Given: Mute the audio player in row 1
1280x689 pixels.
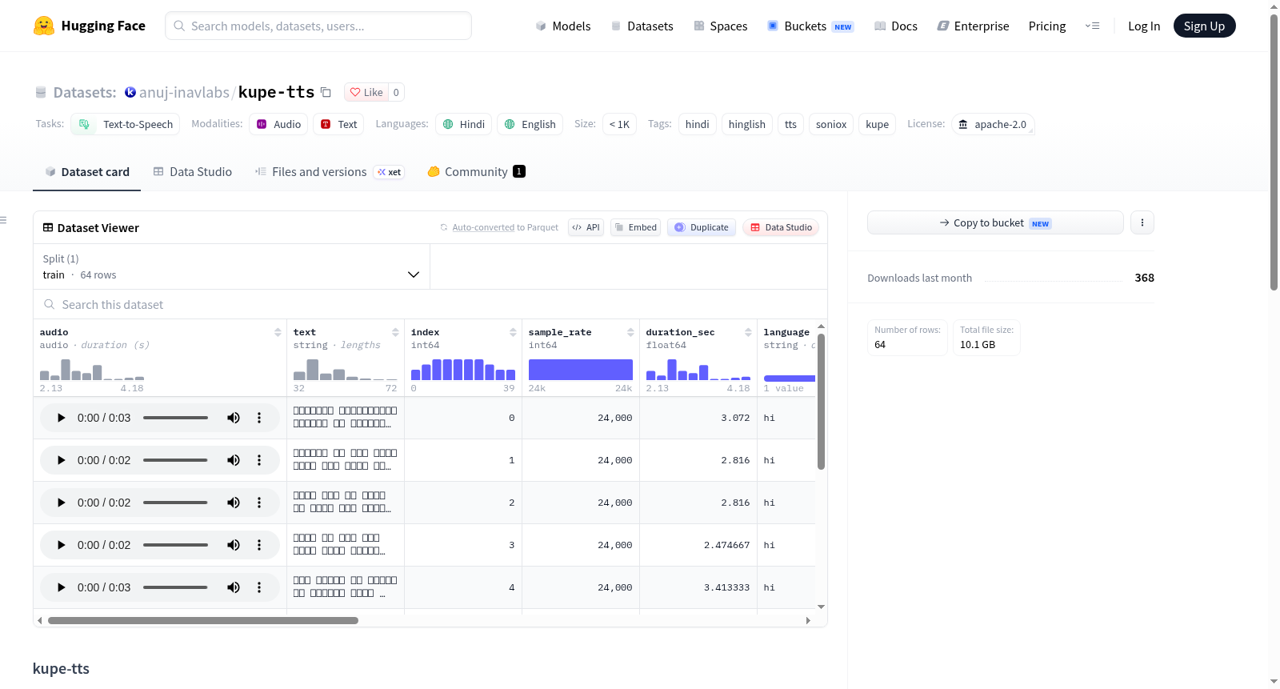Looking at the screenshot, I should tap(234, 460).
